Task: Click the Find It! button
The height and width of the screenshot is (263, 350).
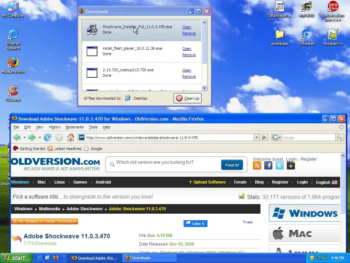Action: (232, 165)
